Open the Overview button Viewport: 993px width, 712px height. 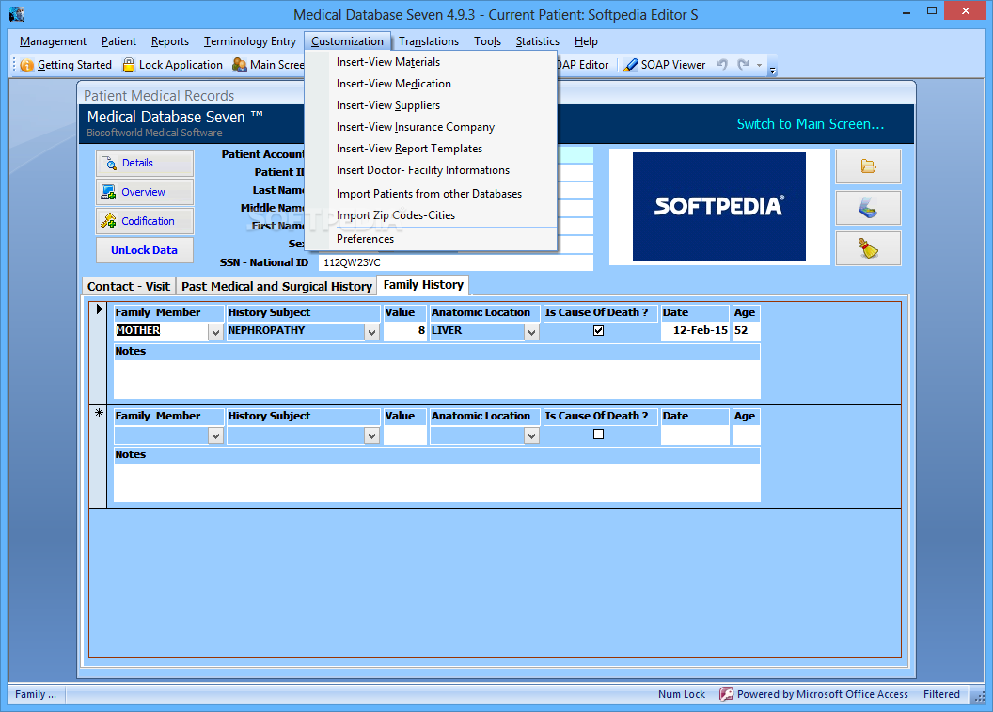tap(145, 192)
